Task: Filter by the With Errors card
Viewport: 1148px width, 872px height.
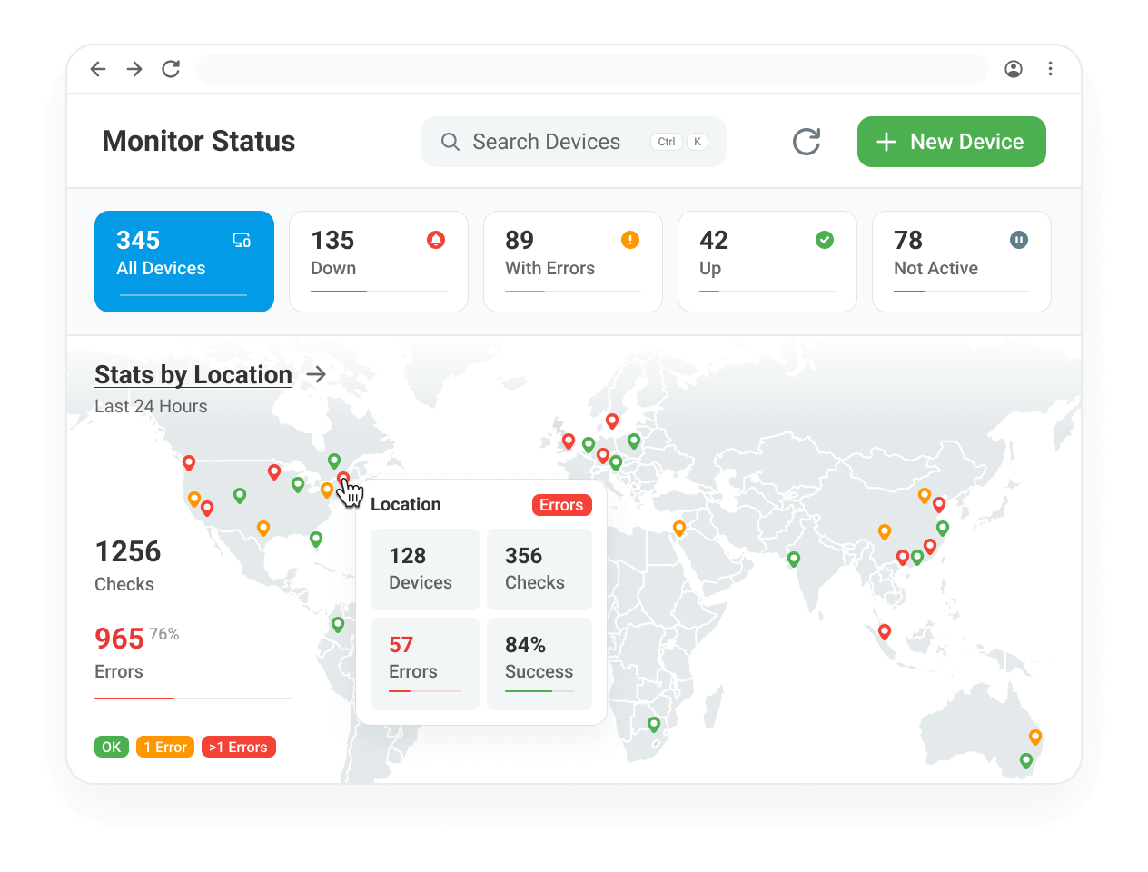Action: click(573, 262)
